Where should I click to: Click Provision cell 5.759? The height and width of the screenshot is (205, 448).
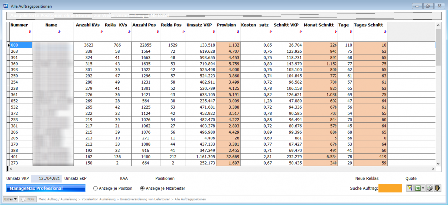click(228, 64)
